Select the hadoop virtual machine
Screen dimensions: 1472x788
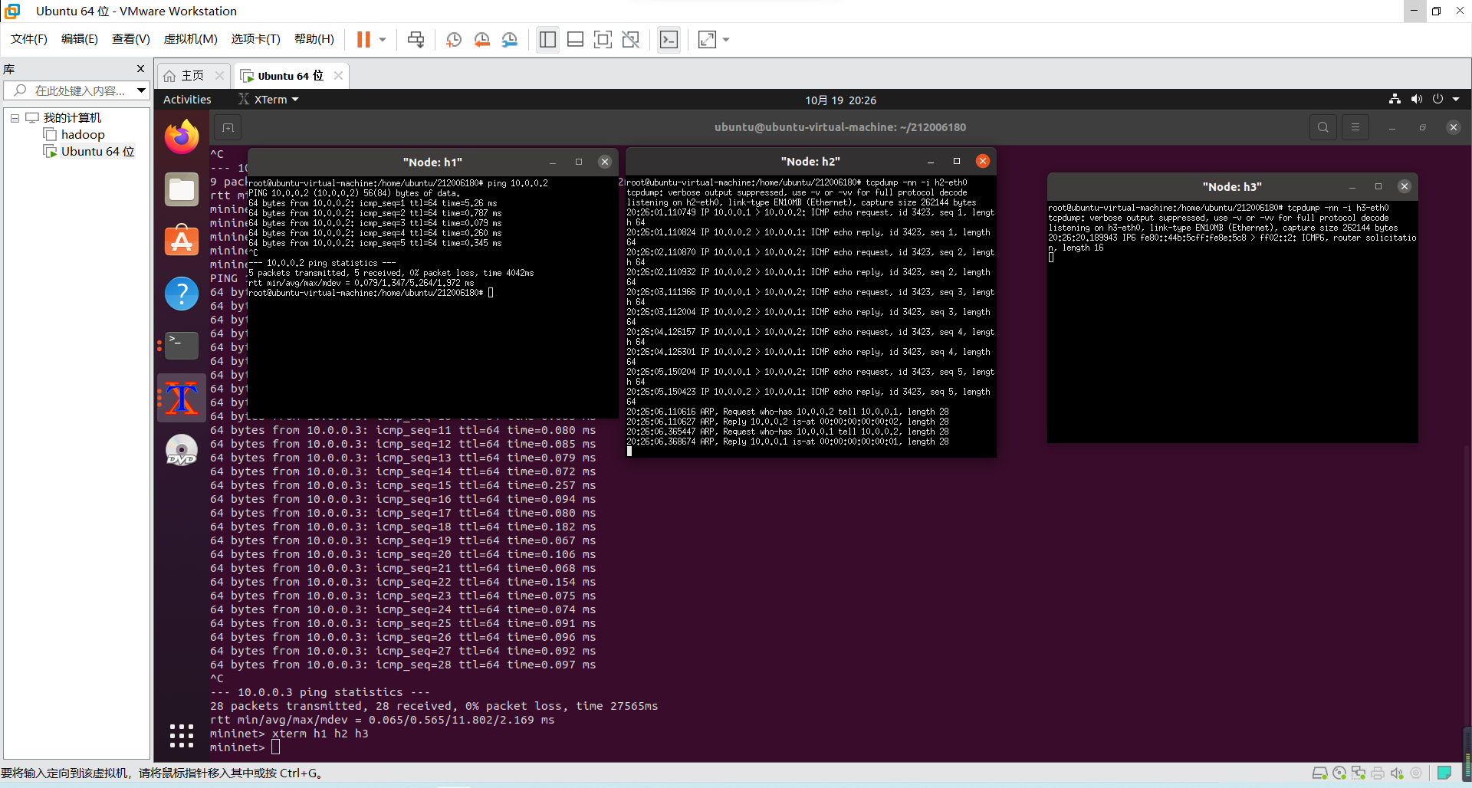tap(83, 135)
